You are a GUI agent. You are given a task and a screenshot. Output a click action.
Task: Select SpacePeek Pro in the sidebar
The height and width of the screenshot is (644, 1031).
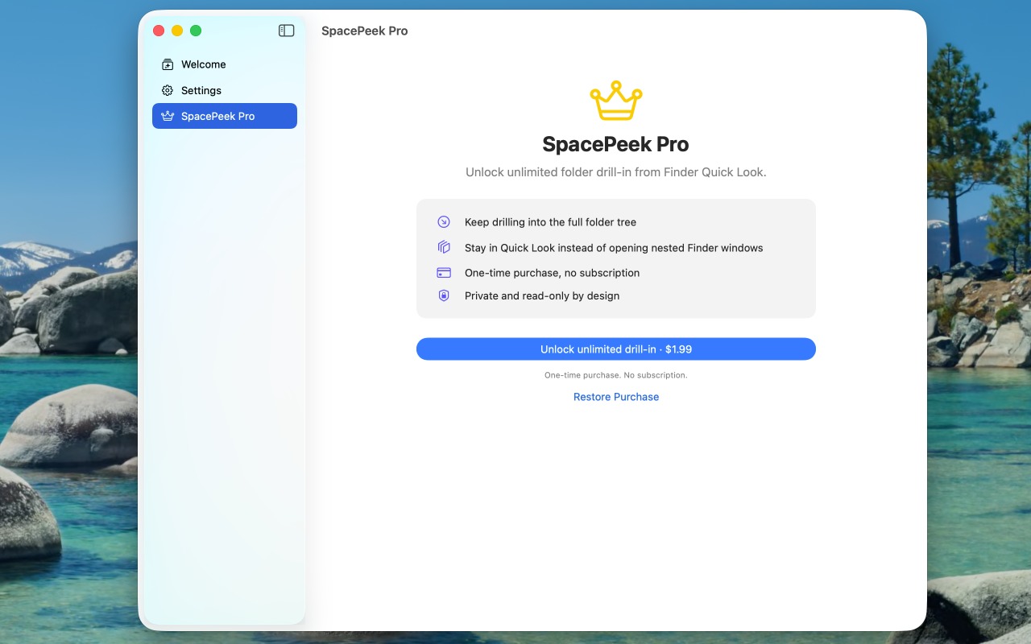tap(225, 116)
